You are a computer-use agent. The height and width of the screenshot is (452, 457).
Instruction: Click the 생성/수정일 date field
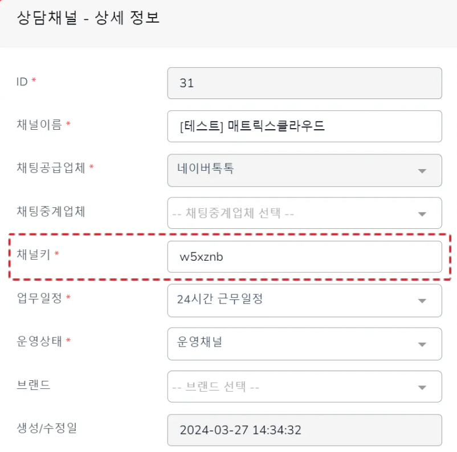coord(304,430)
